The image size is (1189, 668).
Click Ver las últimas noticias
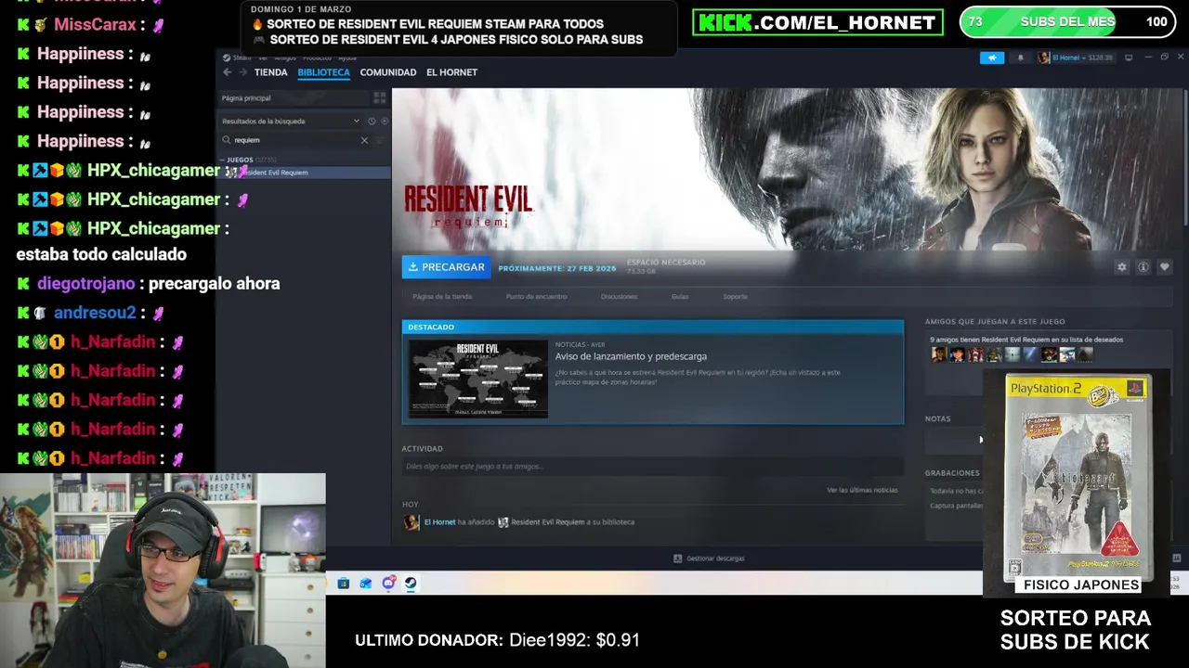(x=862, y=490)
